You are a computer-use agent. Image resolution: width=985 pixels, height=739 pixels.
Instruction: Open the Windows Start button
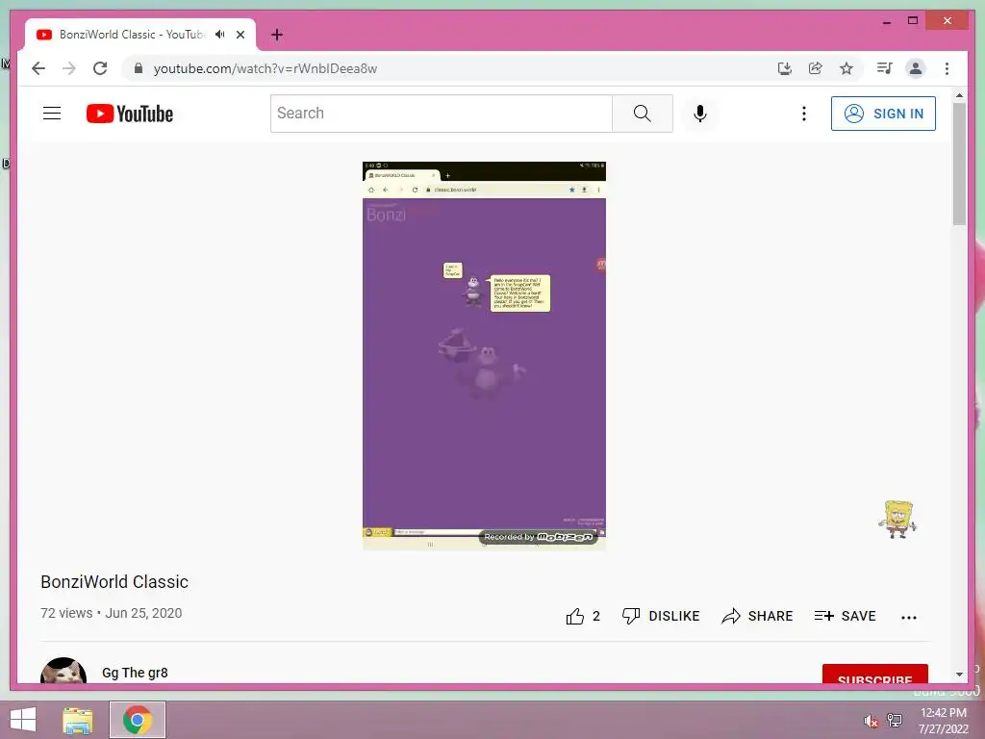click(x=23, y=720)
